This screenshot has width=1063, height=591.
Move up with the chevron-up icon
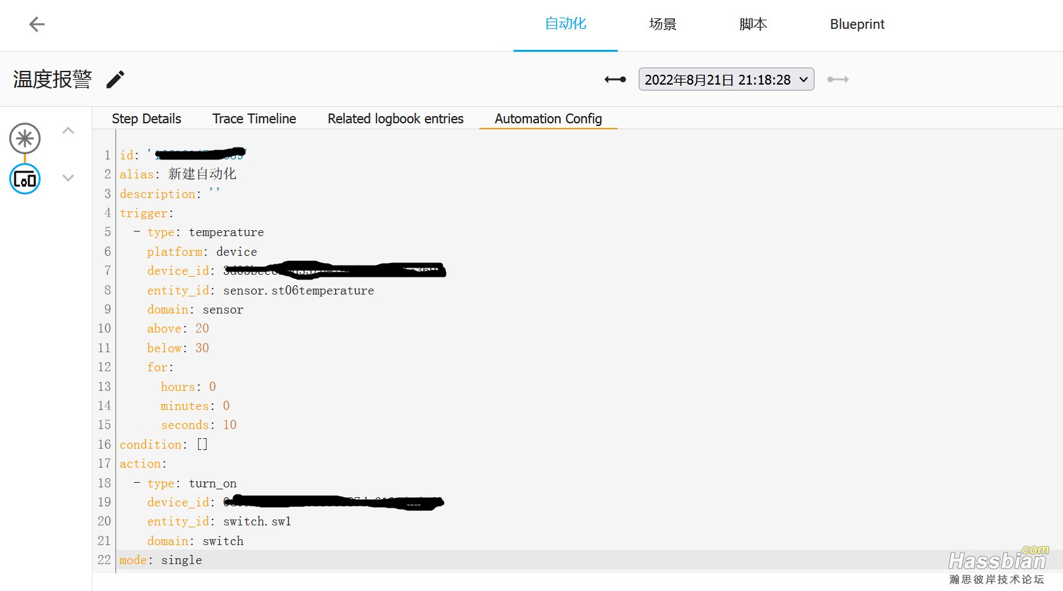coord(68,131)
